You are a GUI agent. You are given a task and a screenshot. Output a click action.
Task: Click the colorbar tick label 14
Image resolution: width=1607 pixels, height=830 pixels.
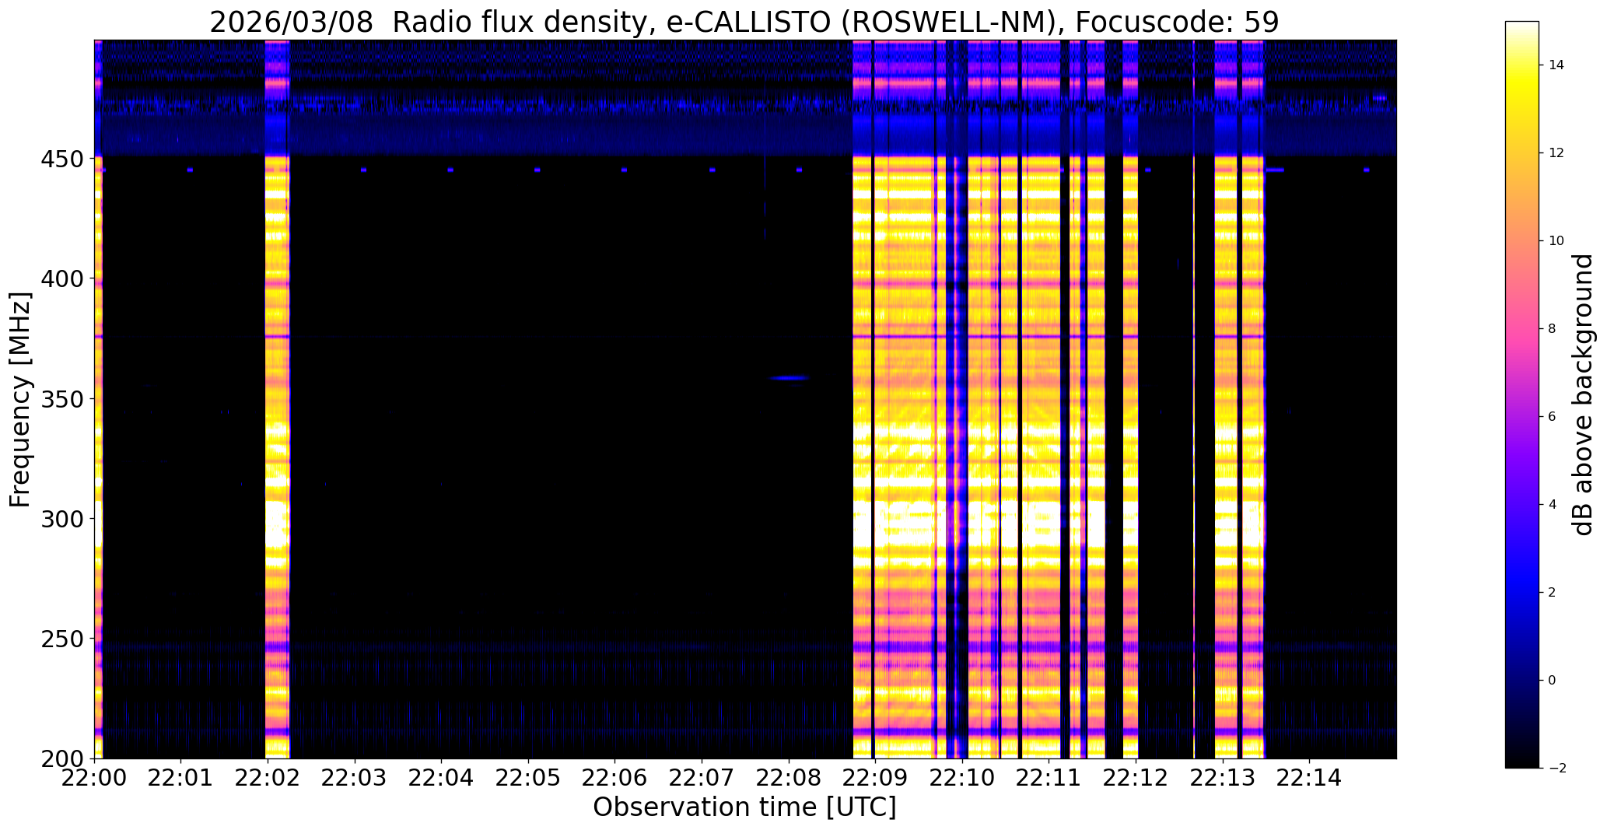[x=1556, y=65]
